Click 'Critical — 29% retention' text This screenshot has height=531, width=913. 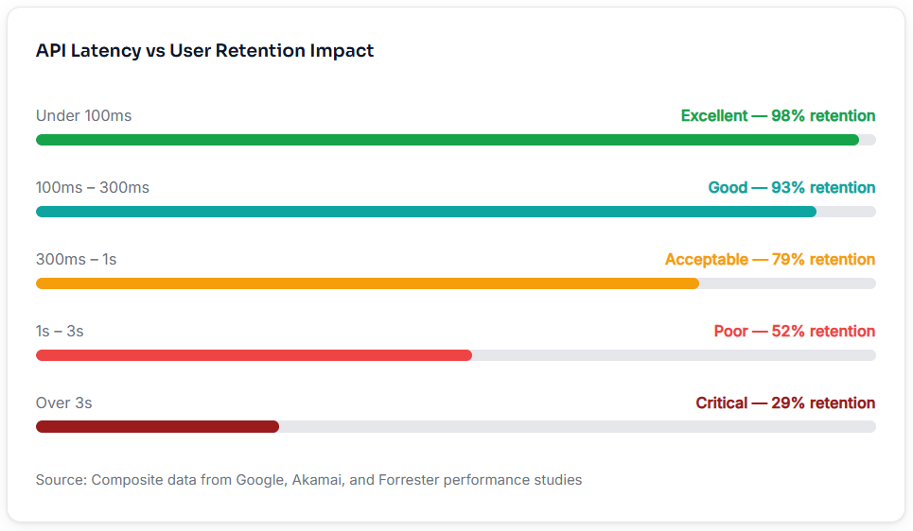(x=785, y=403)
